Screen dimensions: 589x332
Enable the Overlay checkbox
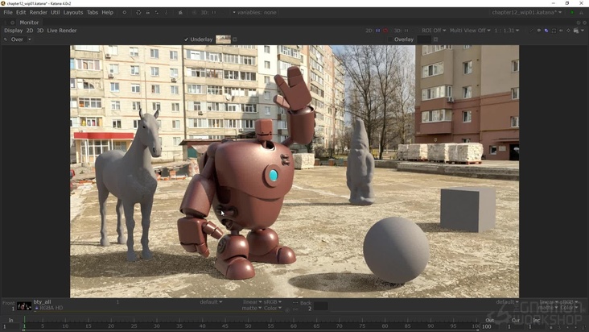[x=389, y=39]
